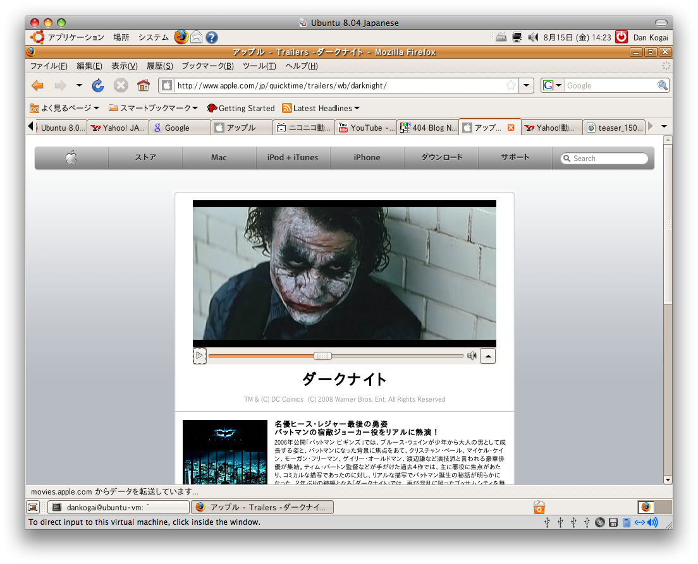The width and height of the screenshot is (698, 564).
Task: Open the ダウンロード nav link
Action: point(441,157)
